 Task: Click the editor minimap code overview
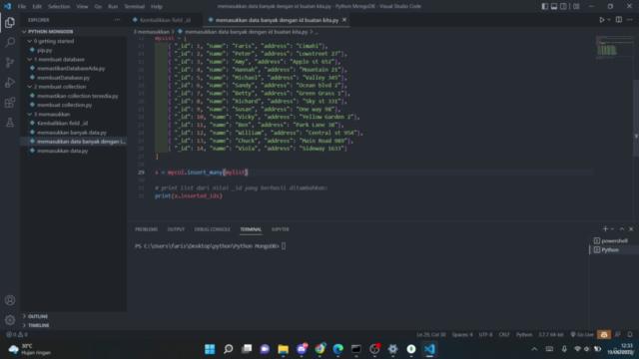point(614,49)
